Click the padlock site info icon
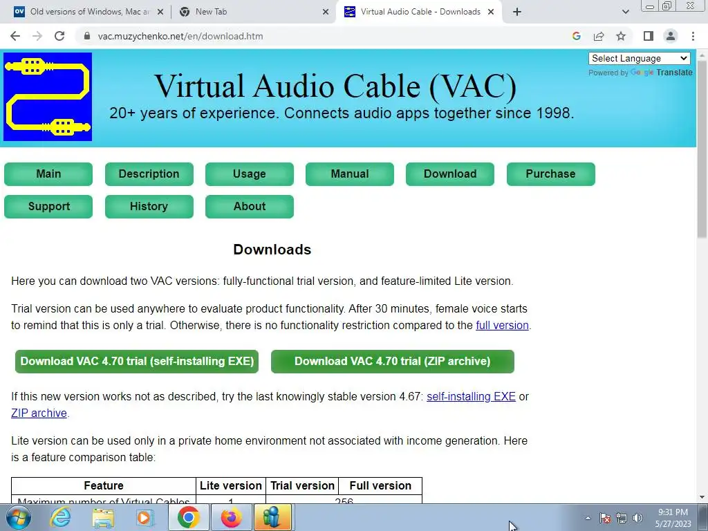The height and width of the screenshot is (531, 708). [x=87, y=36]
